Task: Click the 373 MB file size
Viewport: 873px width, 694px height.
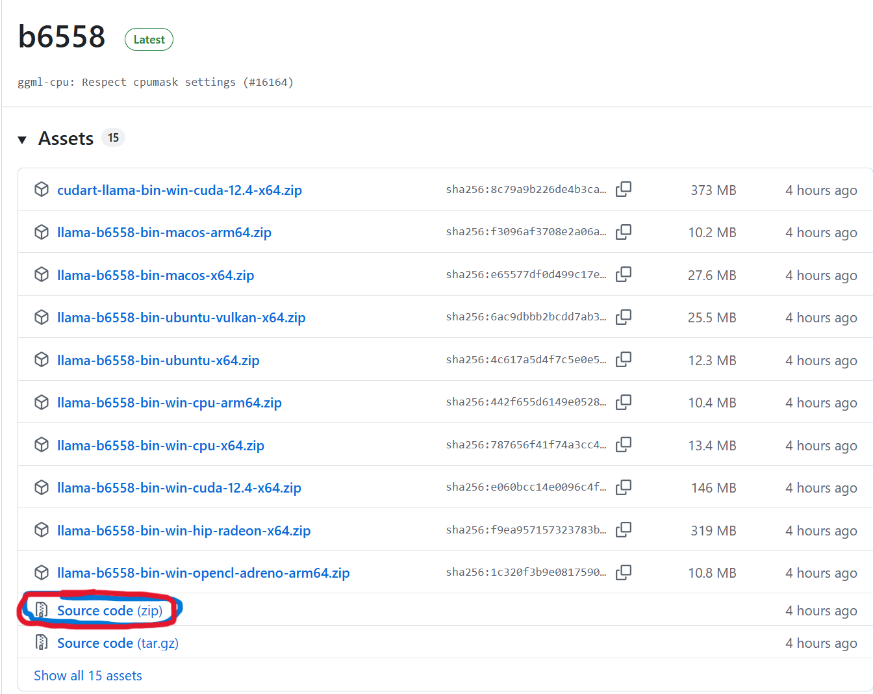Action: (713, 190)
